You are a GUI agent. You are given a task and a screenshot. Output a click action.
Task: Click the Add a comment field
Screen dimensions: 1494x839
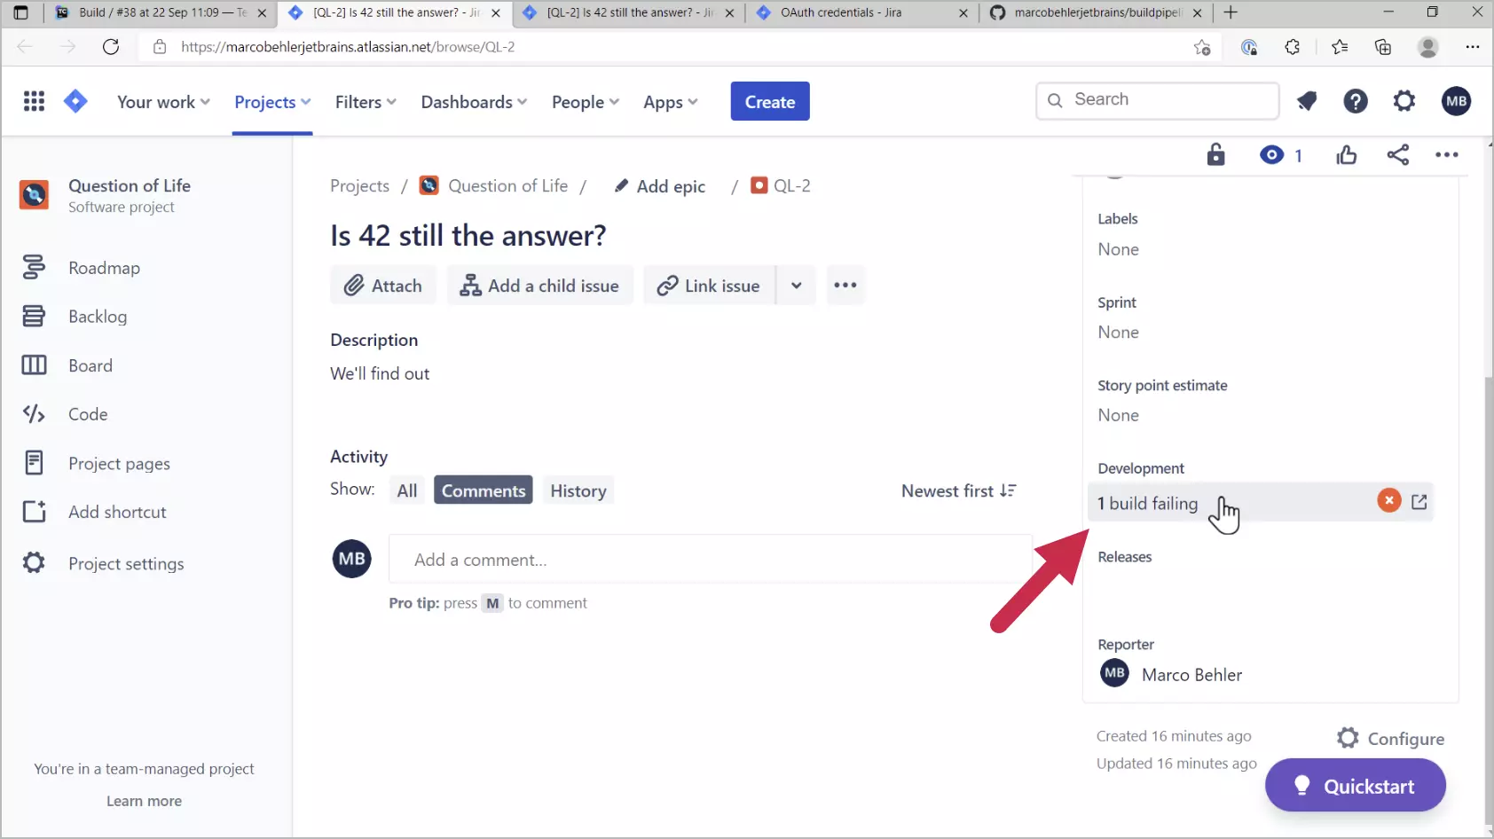pos(710,560)
